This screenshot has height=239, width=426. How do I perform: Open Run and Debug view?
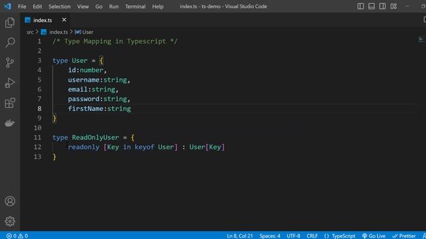(x=10, y=83)
